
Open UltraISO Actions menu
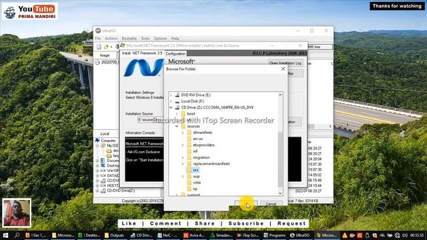click(111, 39)
